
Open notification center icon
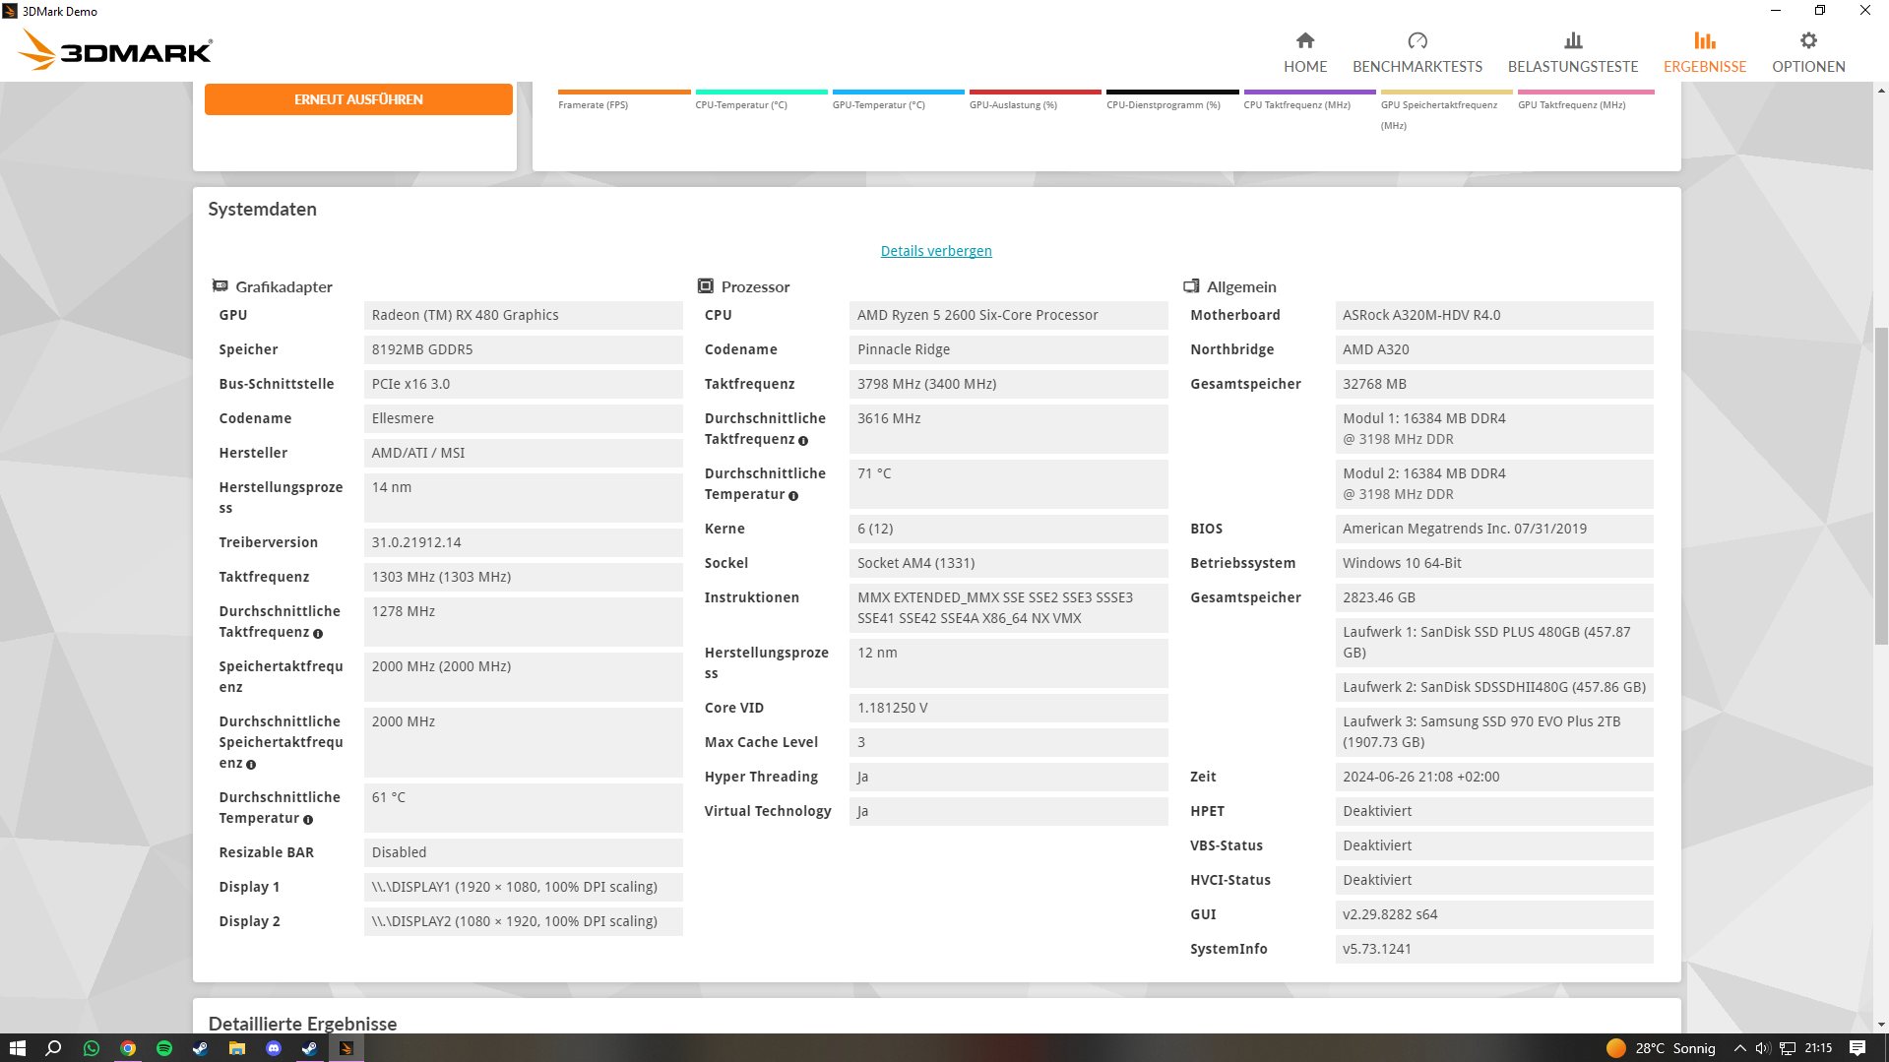[x=1858, y=1048]
